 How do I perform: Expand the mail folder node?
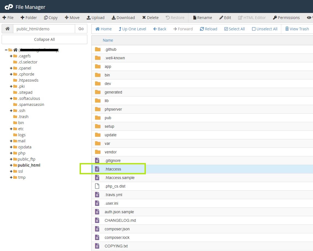click(11, 141)
